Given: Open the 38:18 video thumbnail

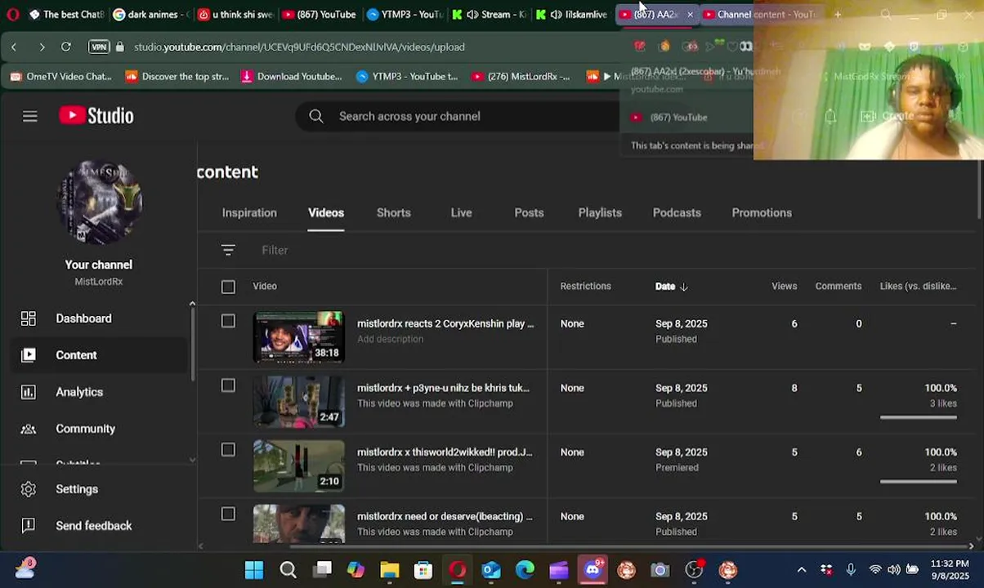Looking at the screenshot, I should [x=299, y=336].
